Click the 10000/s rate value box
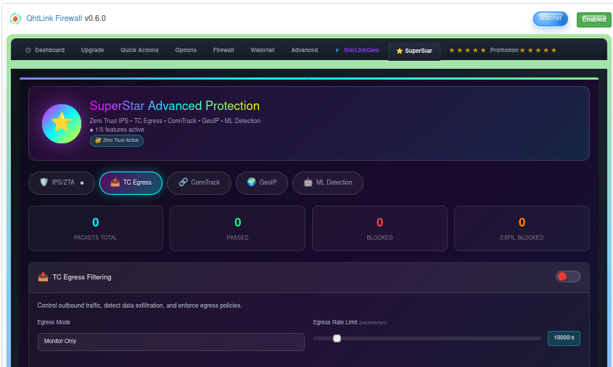Screen dimensions: 613x367 click(x=564, y=338)
